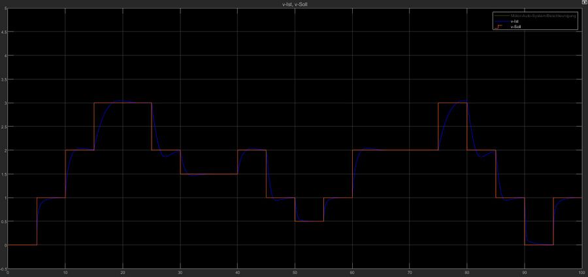Click the v-Soll plateau at 0.5 between 50 and 55
588x277 pixels.
pos(309,221)
